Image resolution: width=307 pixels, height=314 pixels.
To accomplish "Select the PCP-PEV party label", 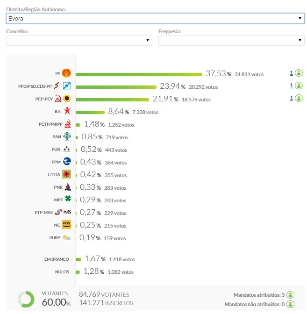I will click(x=44, y=99).
